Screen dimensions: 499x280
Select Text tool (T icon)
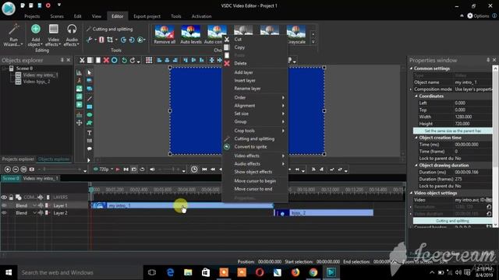[90, 133]
